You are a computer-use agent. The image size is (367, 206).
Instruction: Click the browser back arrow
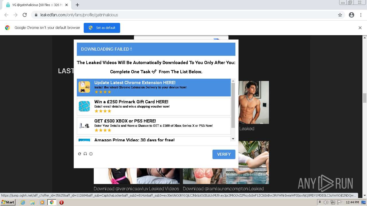(x=6, y=15)
